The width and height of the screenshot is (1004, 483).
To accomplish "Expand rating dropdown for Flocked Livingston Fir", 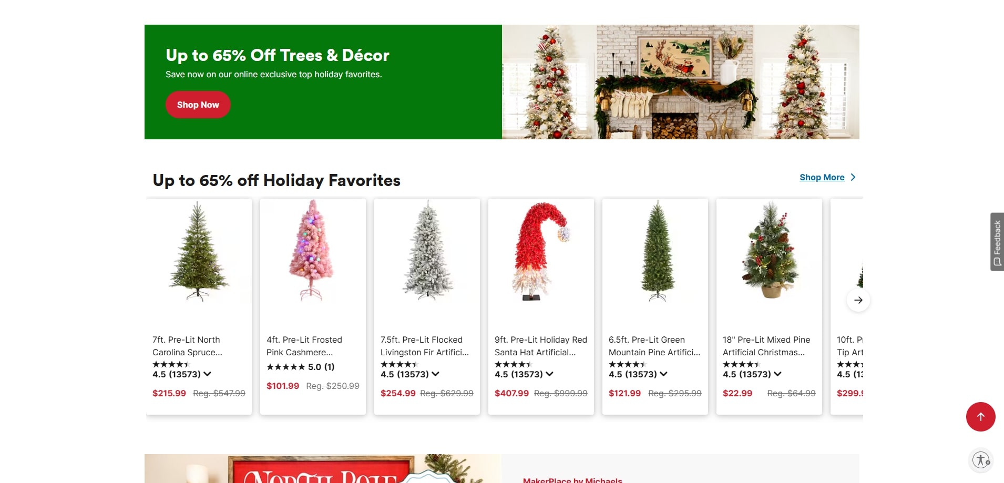I will click(x=436, y=374).
